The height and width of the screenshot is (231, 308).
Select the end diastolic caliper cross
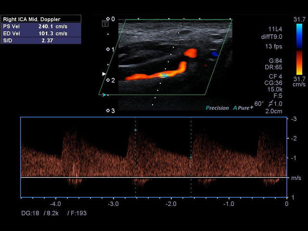pos(191,157)
